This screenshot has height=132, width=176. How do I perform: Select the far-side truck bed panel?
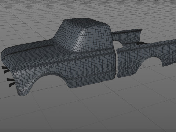tap(127, 37)
